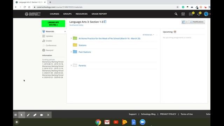224x126 pixels.
Task: Reload the page
Action: click(x=25, y=7)
